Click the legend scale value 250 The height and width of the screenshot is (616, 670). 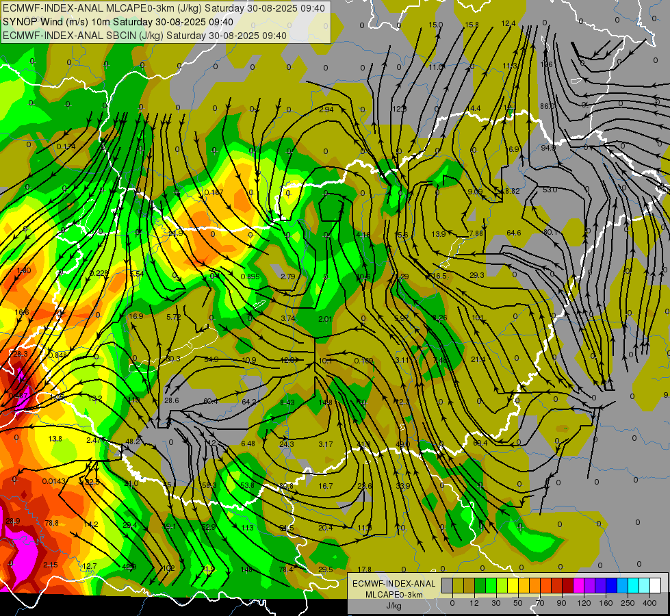pyautogui.click(x=628, y=603)
